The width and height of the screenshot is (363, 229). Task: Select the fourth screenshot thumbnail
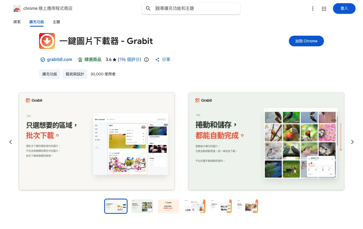point(195,206)
